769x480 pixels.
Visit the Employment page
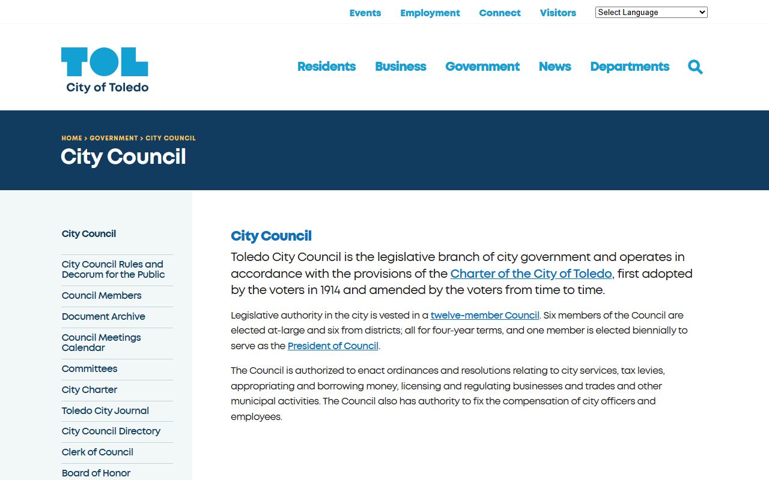click(430, 13)
